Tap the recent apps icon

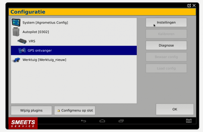click(121, 121)
